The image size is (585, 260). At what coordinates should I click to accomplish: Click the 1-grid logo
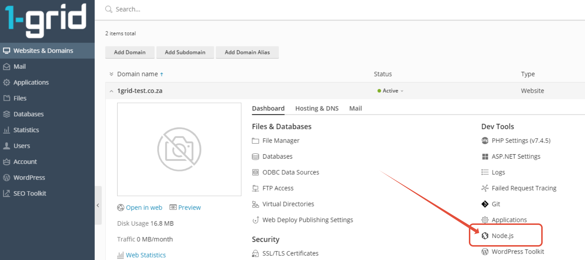click(x=46, y=20)
